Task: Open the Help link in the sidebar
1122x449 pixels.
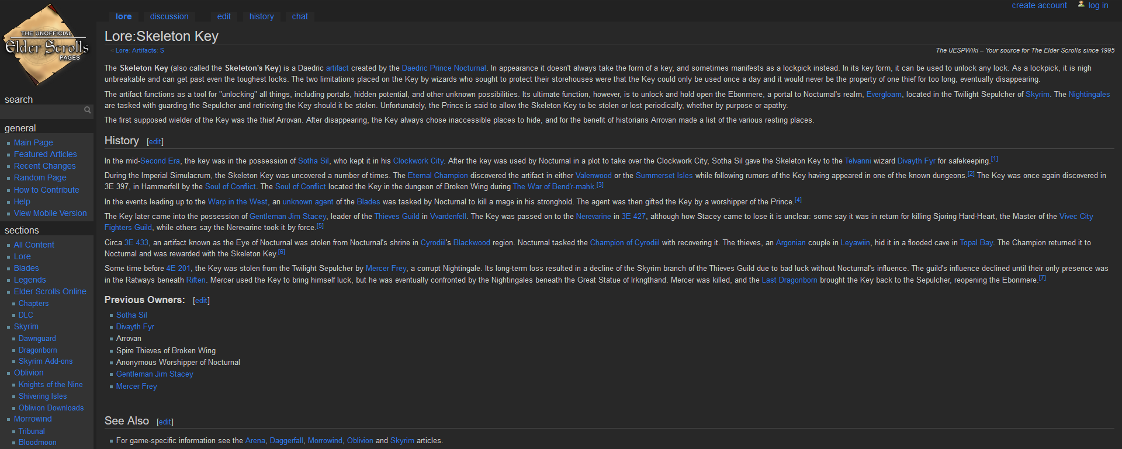Action: [22, 201]
